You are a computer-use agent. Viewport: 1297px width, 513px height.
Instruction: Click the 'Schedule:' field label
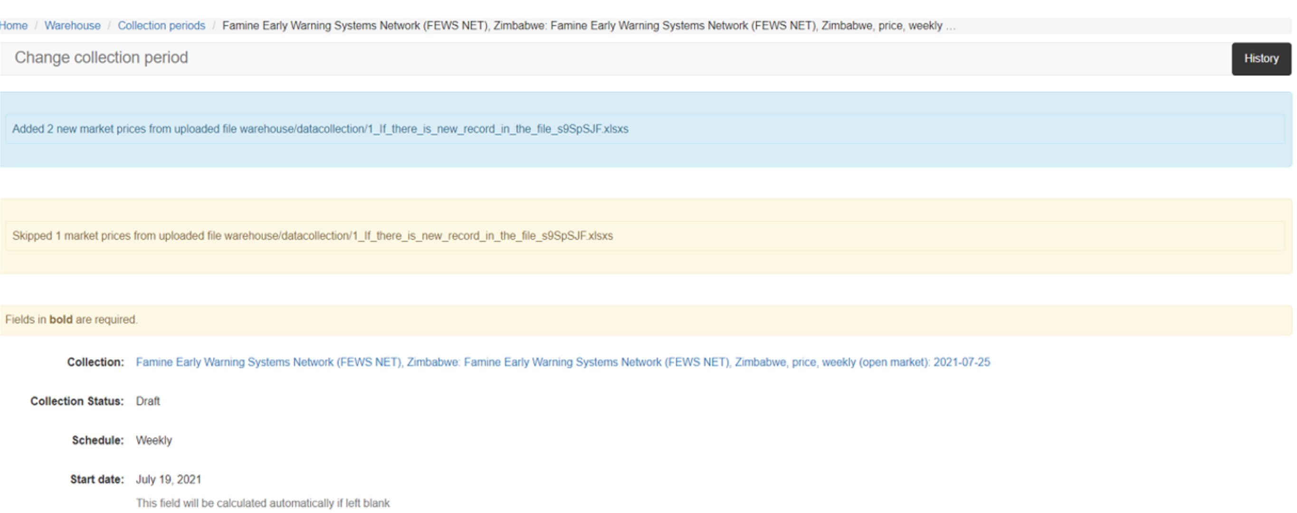97,440
